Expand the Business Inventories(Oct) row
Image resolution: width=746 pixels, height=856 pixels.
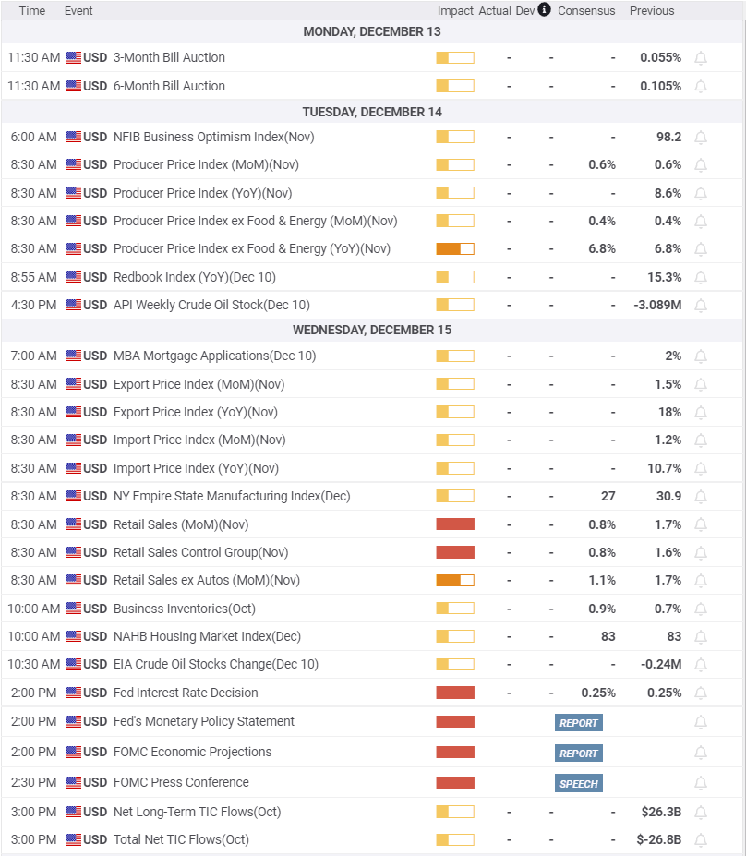tap(184, 609)
